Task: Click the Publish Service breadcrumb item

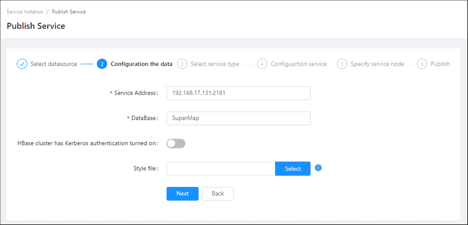Action: point(69,12)
